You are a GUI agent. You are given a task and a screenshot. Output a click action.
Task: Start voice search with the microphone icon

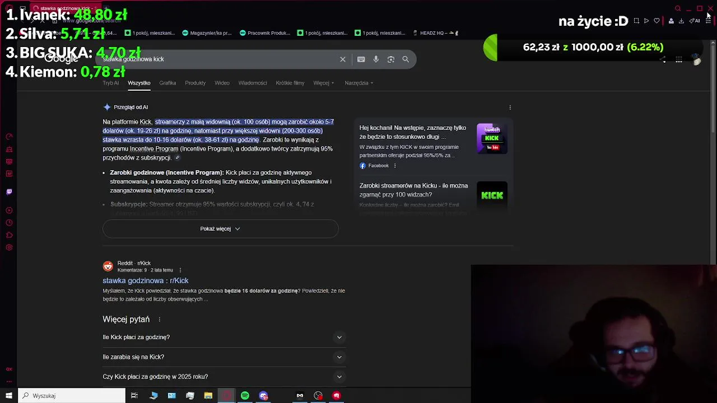click(376, 59)
